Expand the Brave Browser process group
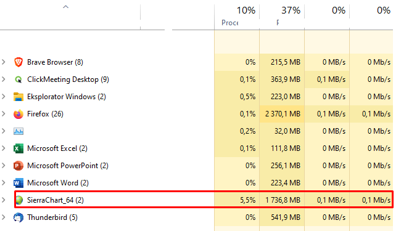Screen dimensions: 409x231 [x=4, y=62]
